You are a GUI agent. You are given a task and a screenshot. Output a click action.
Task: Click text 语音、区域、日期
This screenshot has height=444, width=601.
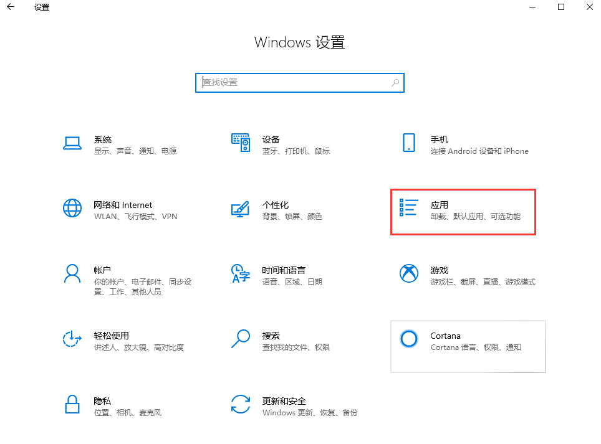(x=292, y=282)
